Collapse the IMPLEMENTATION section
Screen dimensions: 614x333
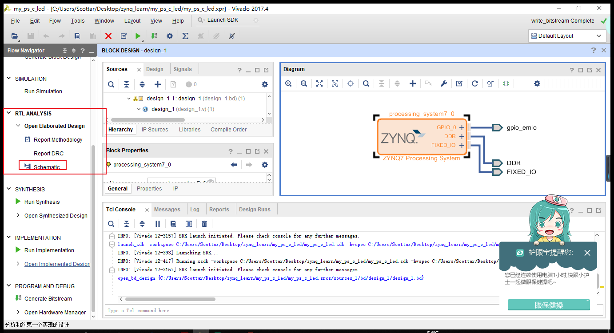tap(9, 238)
